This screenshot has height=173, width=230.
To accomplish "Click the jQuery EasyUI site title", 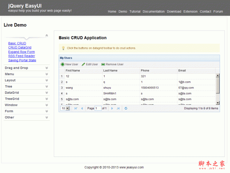I will tap(25, 6).
